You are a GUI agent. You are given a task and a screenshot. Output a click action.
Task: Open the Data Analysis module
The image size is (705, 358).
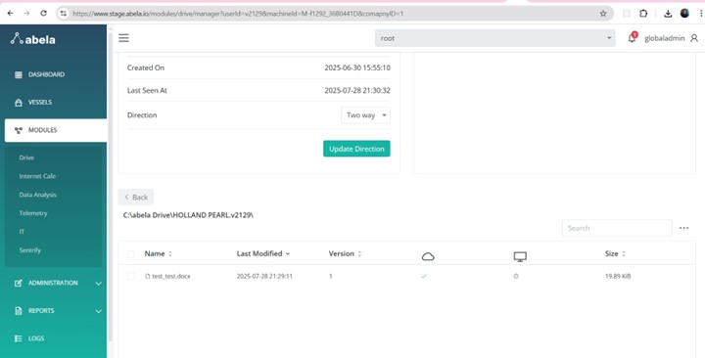pos(38,195)
